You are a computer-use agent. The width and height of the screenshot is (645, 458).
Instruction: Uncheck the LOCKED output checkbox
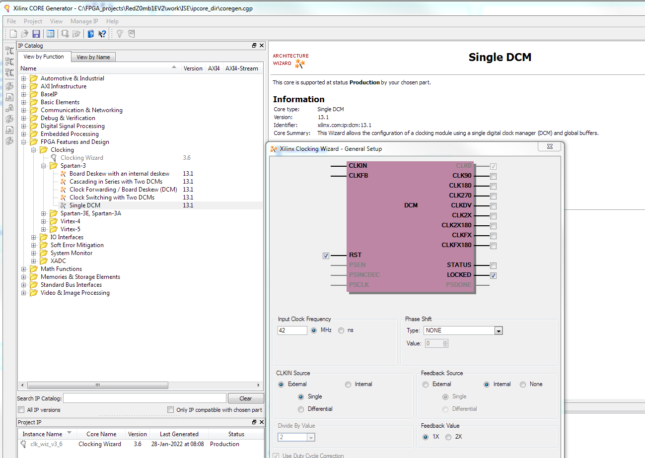click(x=493, y=275)
